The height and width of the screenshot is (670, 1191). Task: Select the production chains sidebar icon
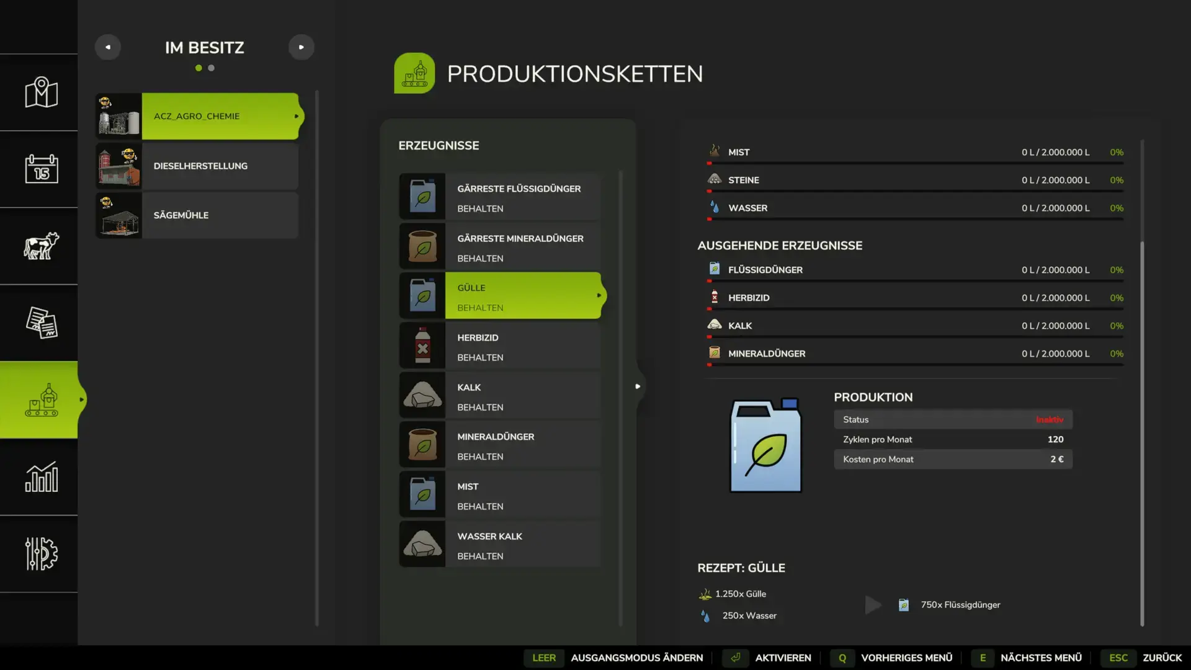pos(41,400)
